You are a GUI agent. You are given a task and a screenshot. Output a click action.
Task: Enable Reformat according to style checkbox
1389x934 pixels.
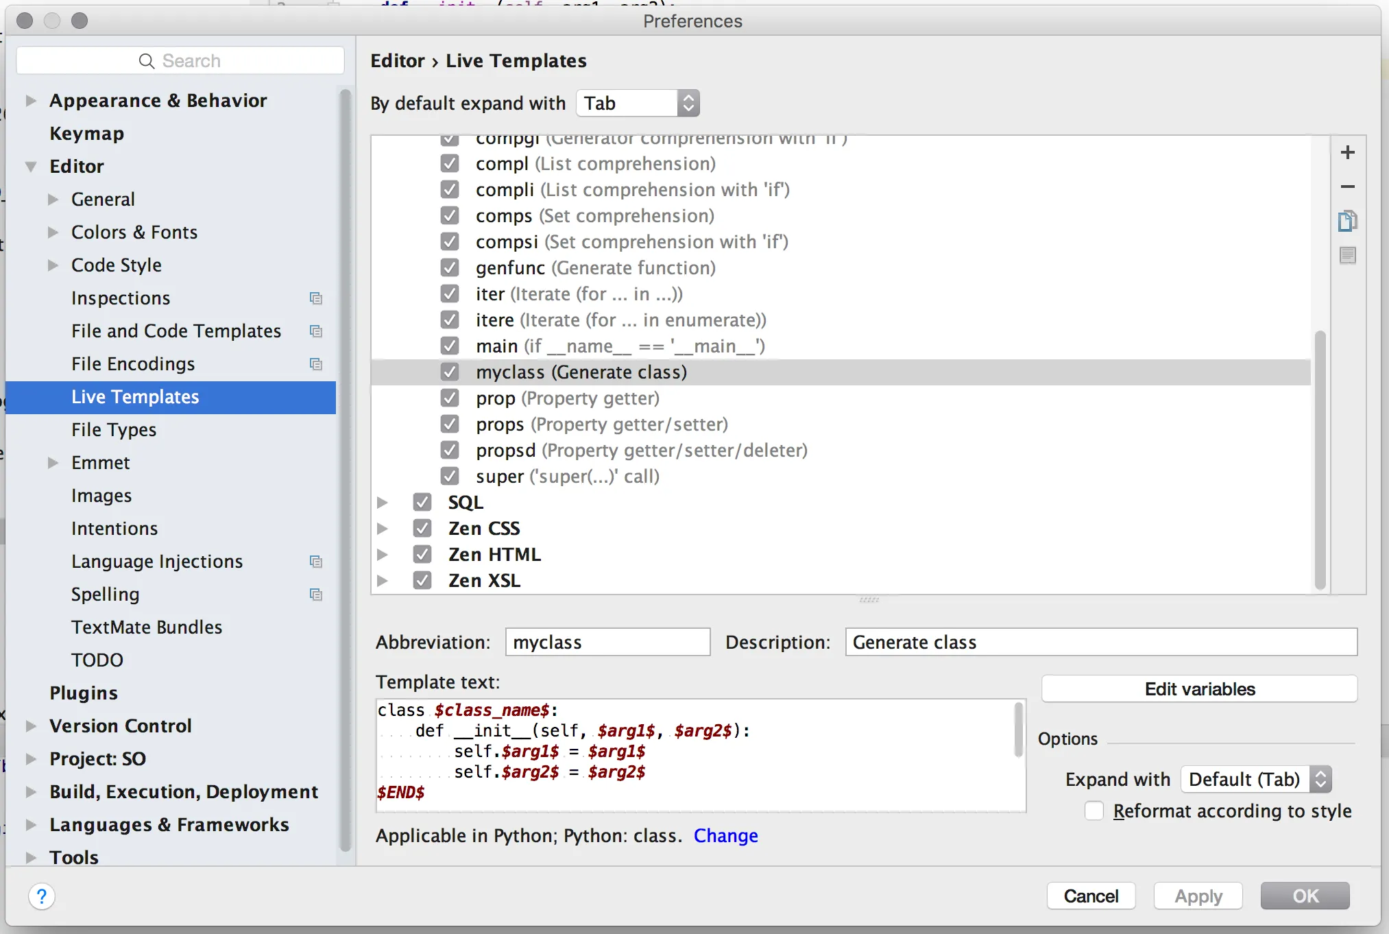coord(1094,811)
